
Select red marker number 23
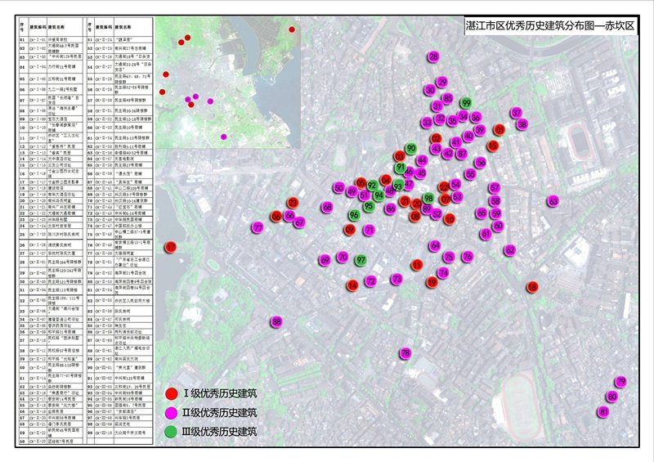pyautogui.click(x=293, y=203)
